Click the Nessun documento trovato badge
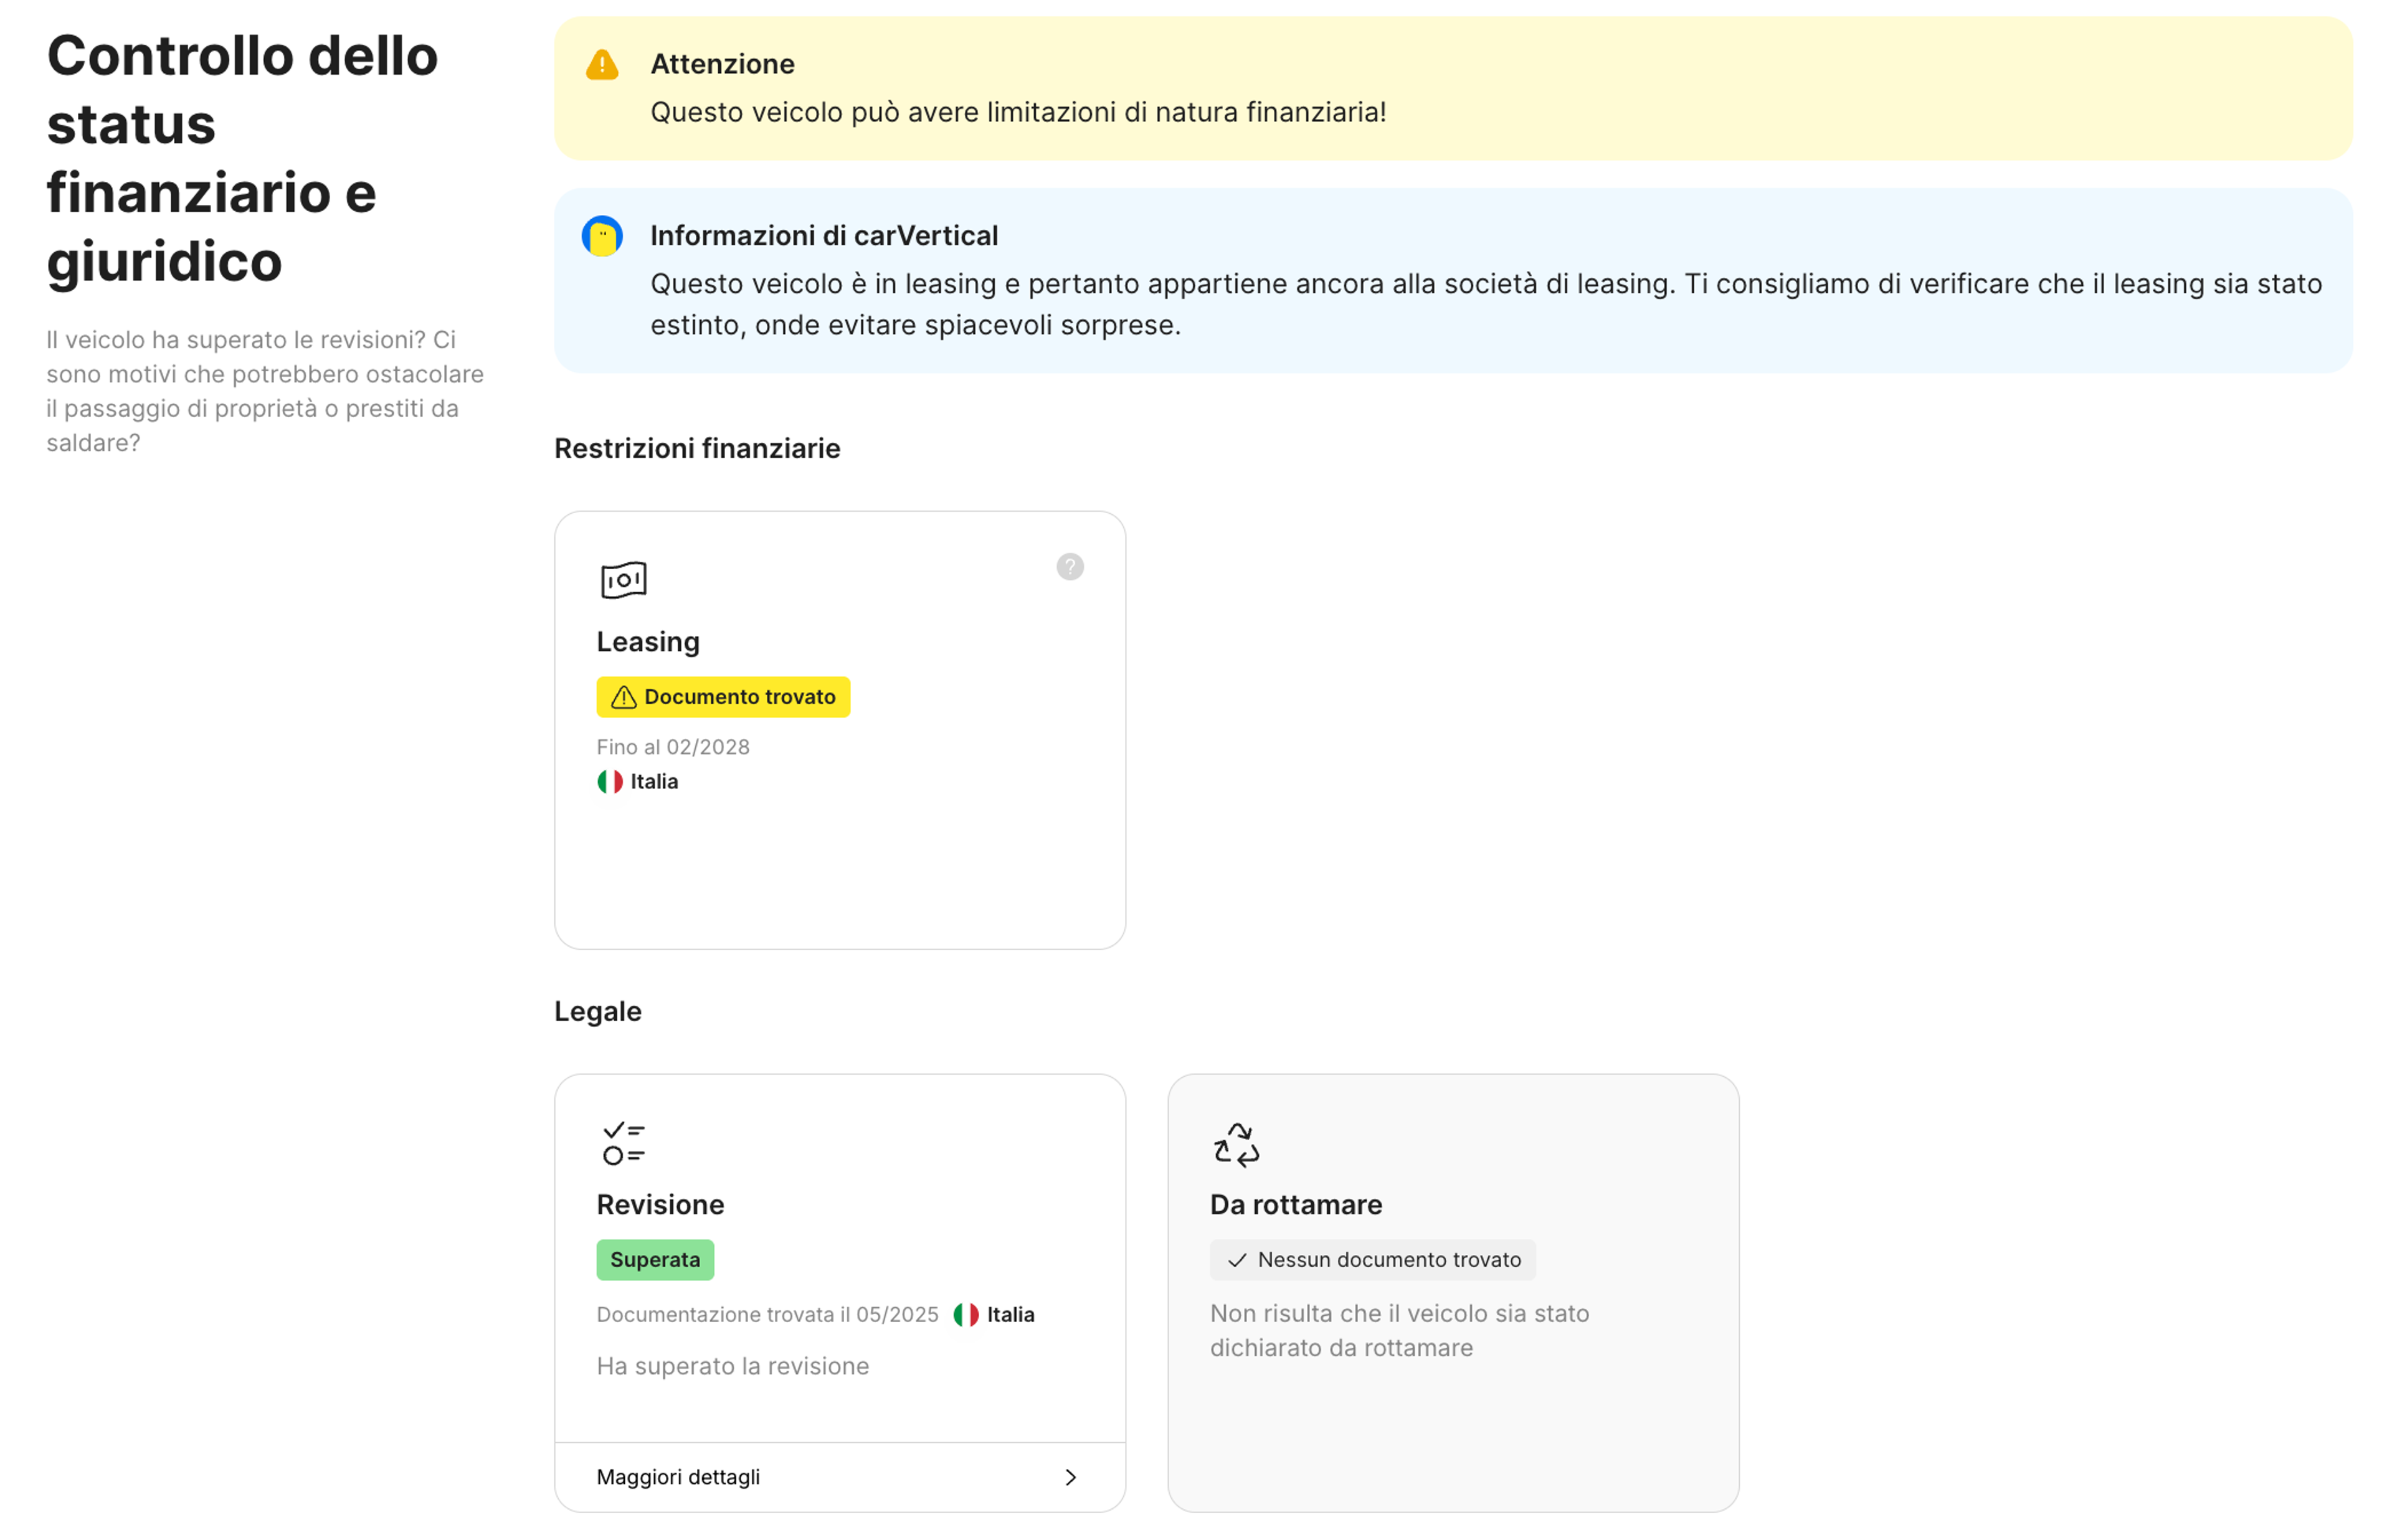This screenshot has width=2392, height=1540. click(1372, 1260)
